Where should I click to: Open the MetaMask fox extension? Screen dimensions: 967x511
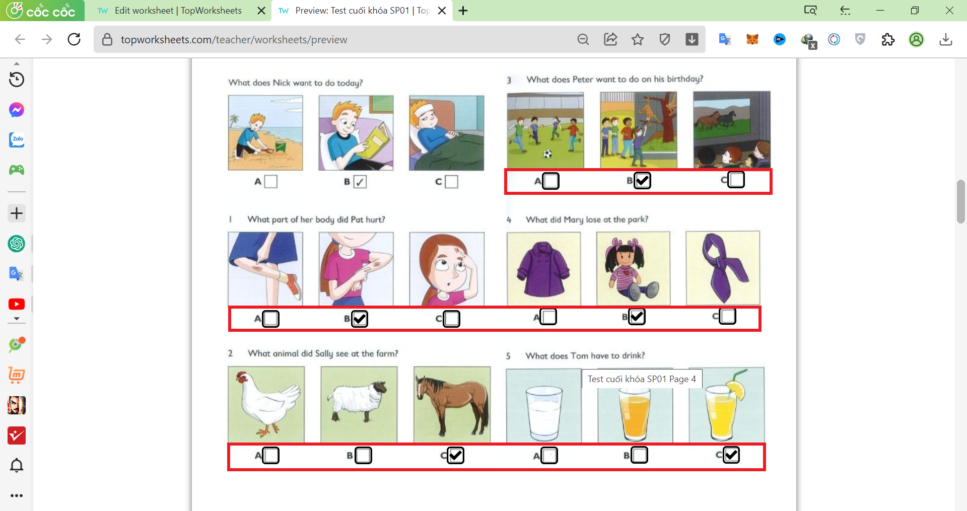tap(752, 39)
